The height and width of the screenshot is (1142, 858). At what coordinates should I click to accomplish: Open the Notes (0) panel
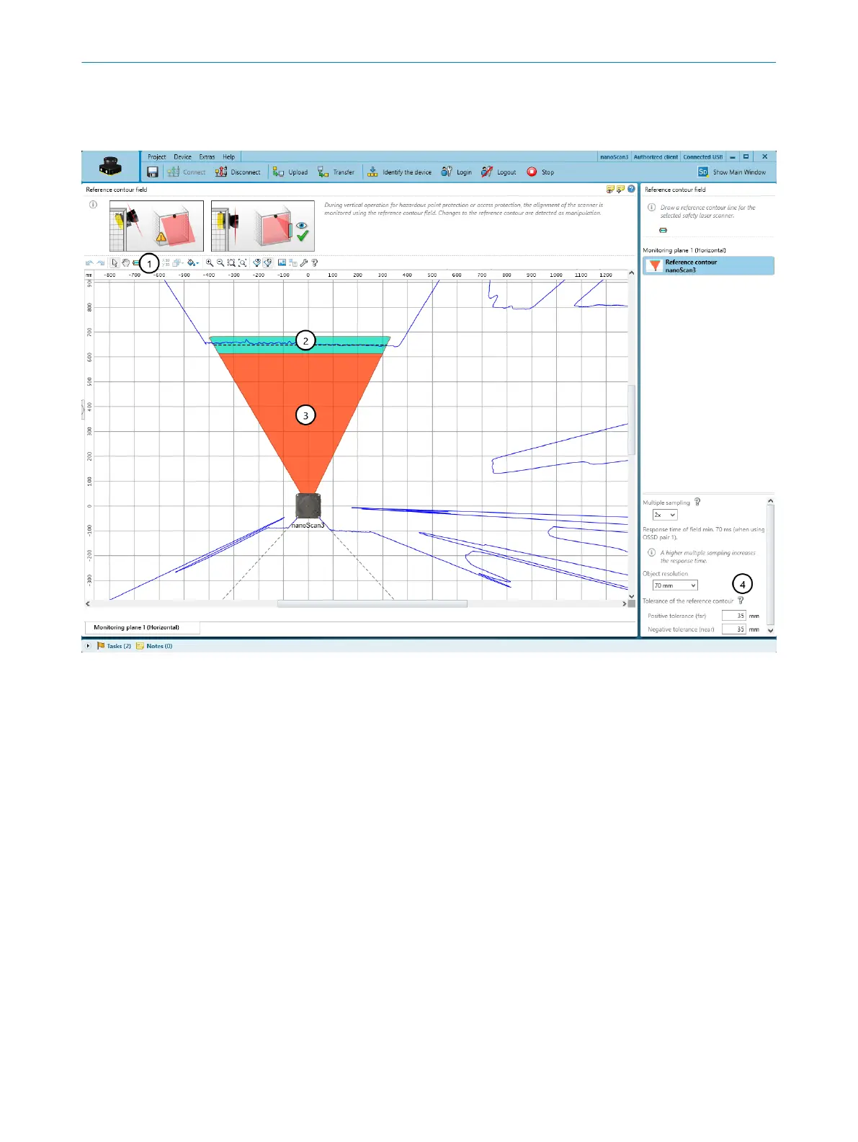point(154,646)
